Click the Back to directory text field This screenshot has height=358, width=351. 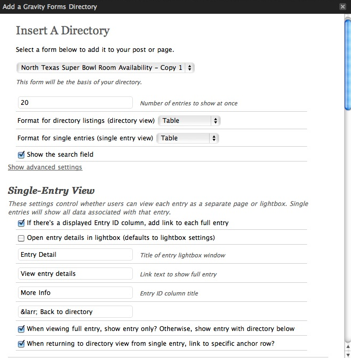click(75, 312)
